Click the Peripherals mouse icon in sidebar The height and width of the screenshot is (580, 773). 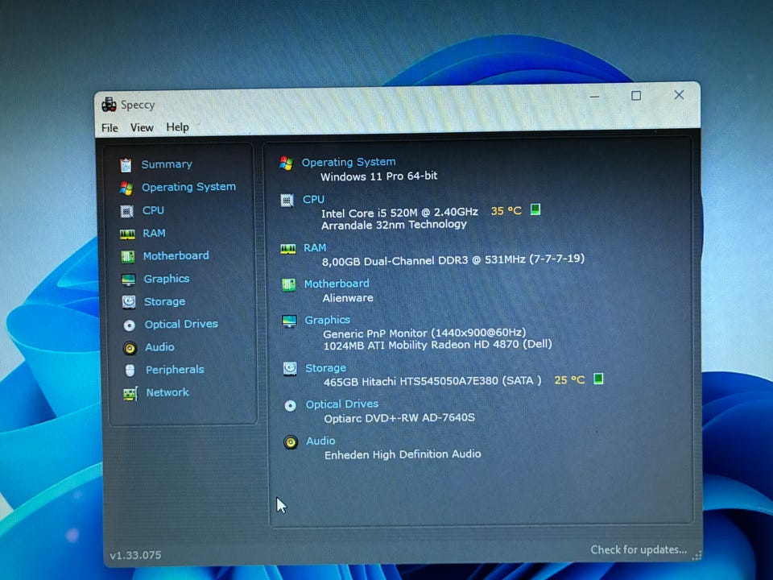(x=130, y=371)
